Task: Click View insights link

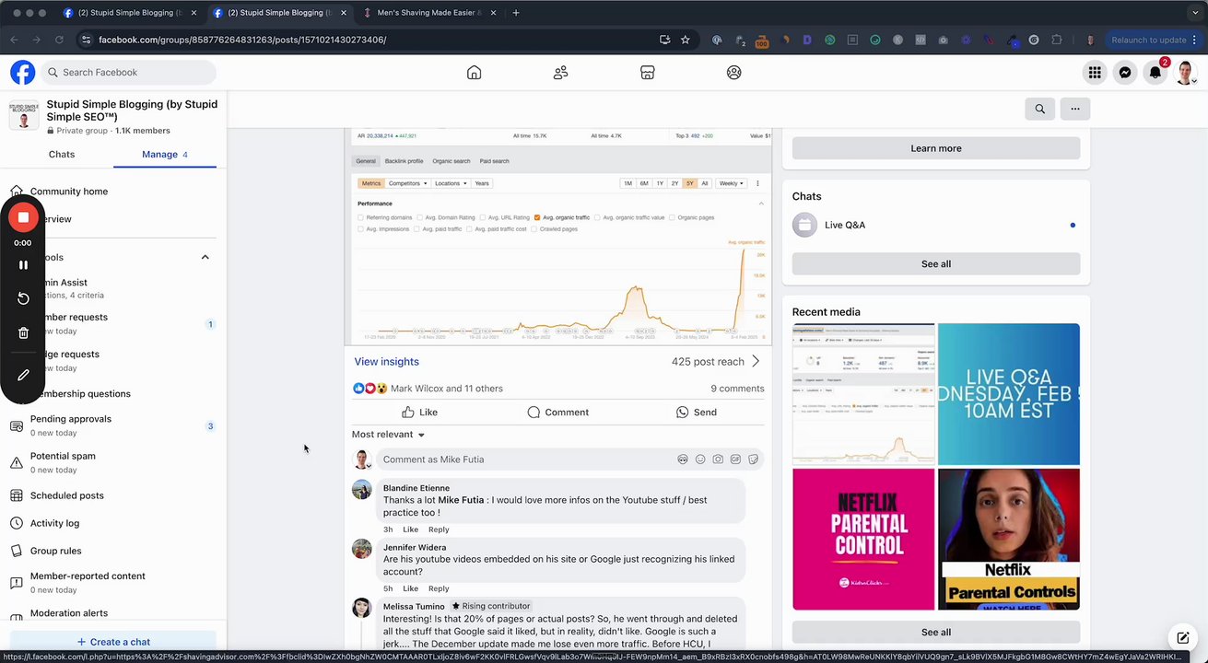Action: pyautogui.click(x=386, y=362)
